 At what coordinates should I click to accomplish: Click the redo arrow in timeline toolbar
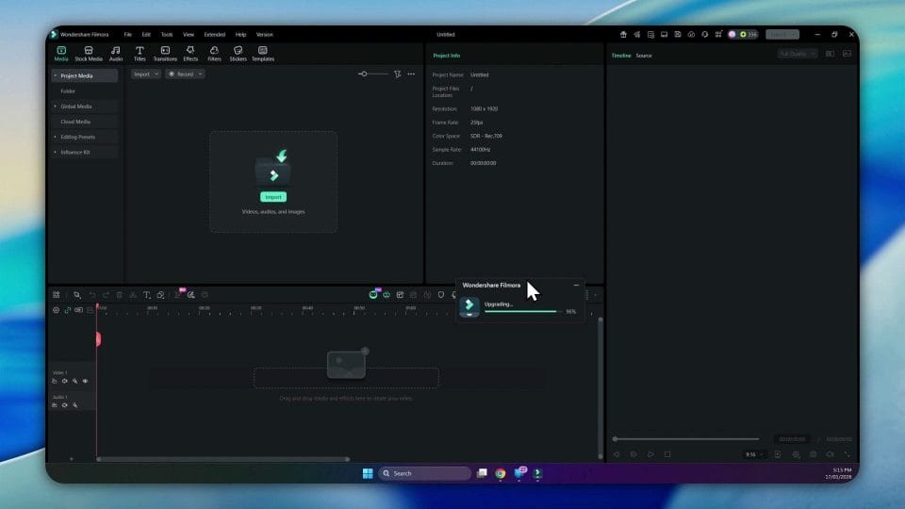coord(106,295)
